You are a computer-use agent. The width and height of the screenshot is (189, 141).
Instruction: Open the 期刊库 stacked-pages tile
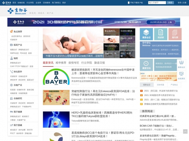(175, 34)
